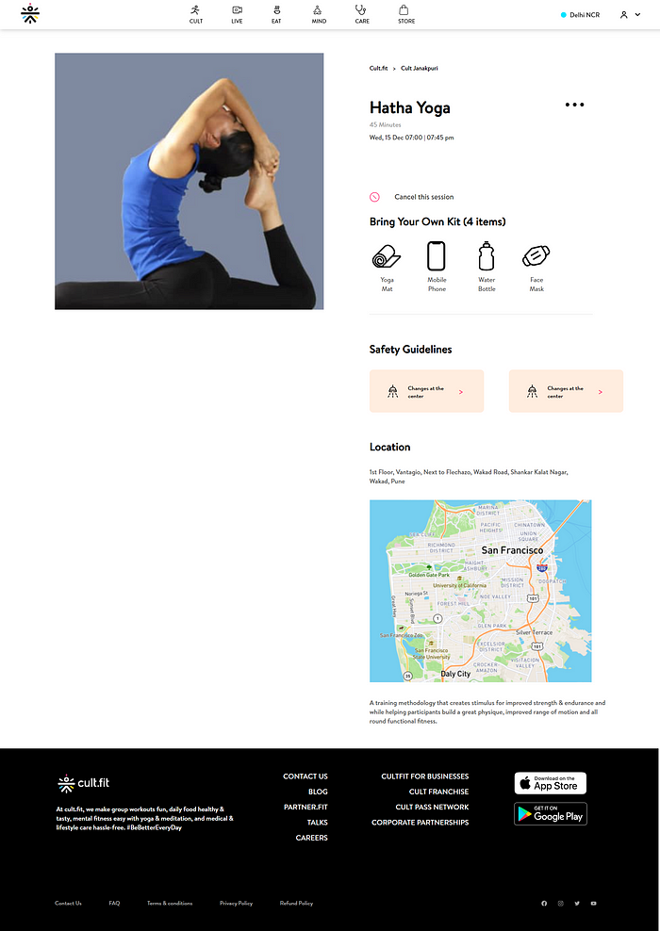660x931 pixels.
Task: Open the STORE shopping bag icon
Action: (x=404, y=10)
